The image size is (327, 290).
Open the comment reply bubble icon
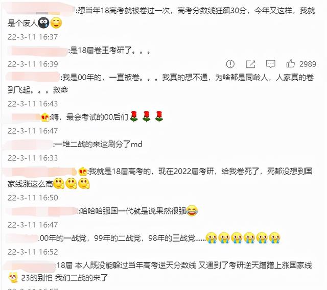[271, 64]
